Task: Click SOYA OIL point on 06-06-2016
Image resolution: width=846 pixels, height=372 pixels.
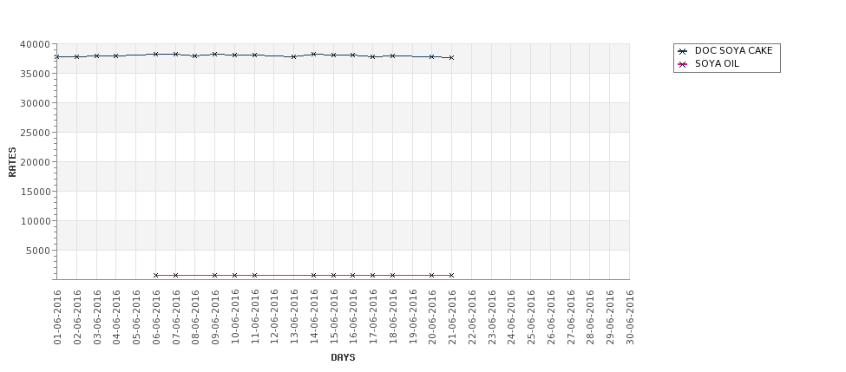Action: coord(156,275)
